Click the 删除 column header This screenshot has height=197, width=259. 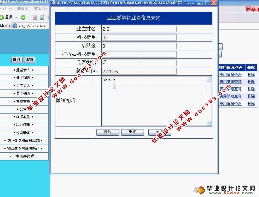251,68
